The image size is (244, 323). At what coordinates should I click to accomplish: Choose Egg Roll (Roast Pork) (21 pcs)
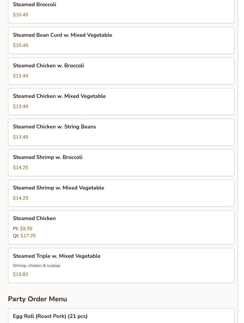[x=121, y=316]
